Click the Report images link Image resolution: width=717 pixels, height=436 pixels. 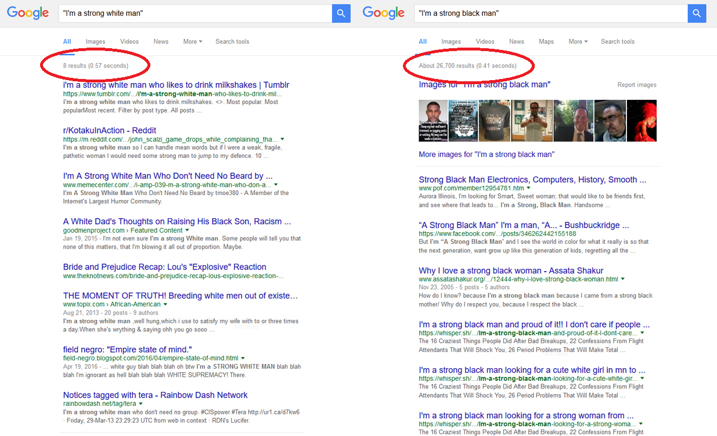point(637,85)
